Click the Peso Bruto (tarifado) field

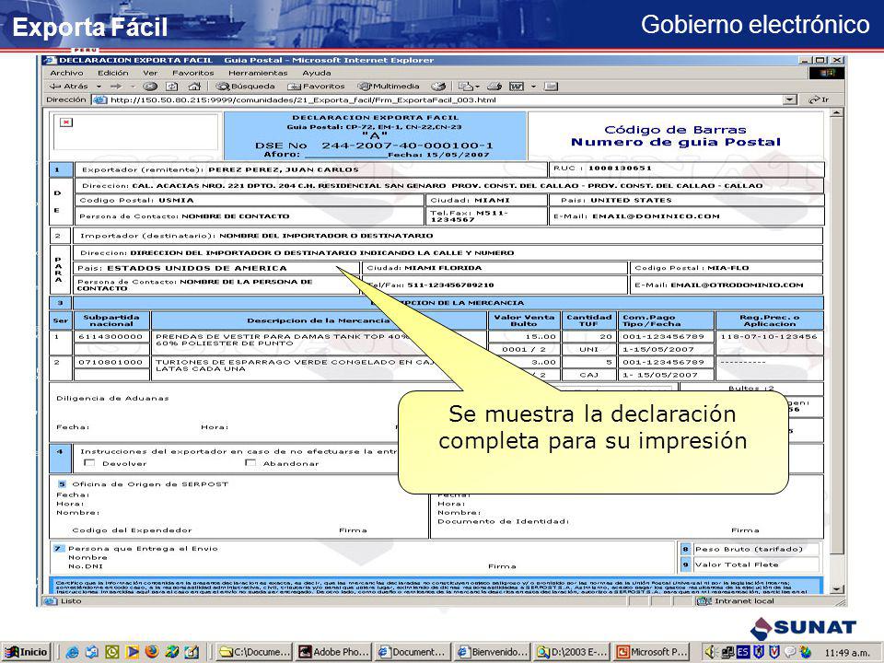point(757,549)
